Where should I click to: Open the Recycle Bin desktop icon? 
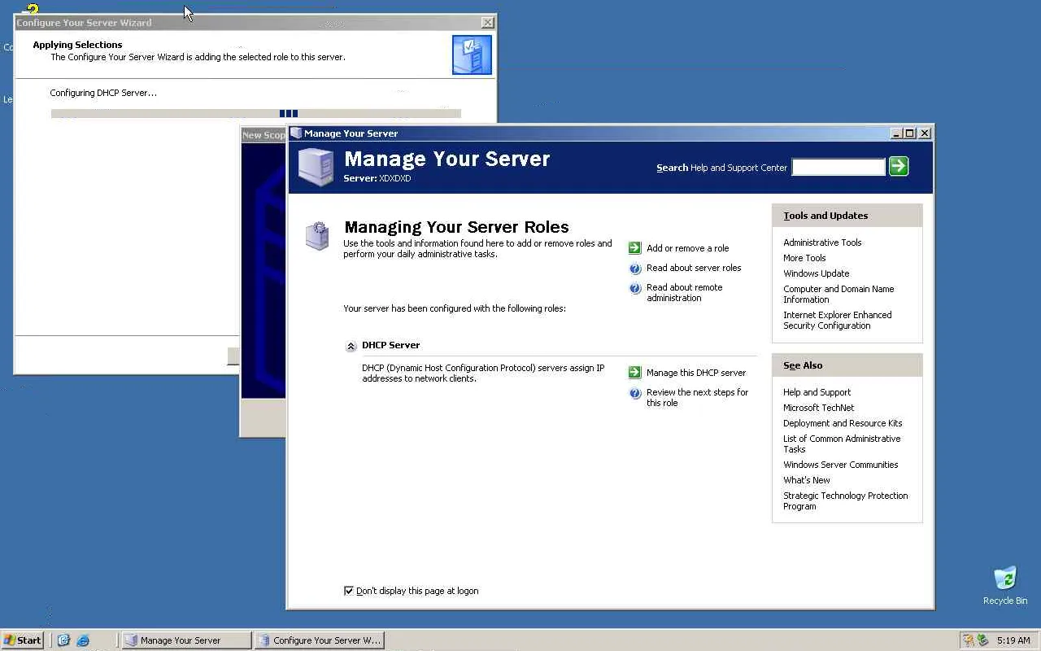click(1005, 585)
